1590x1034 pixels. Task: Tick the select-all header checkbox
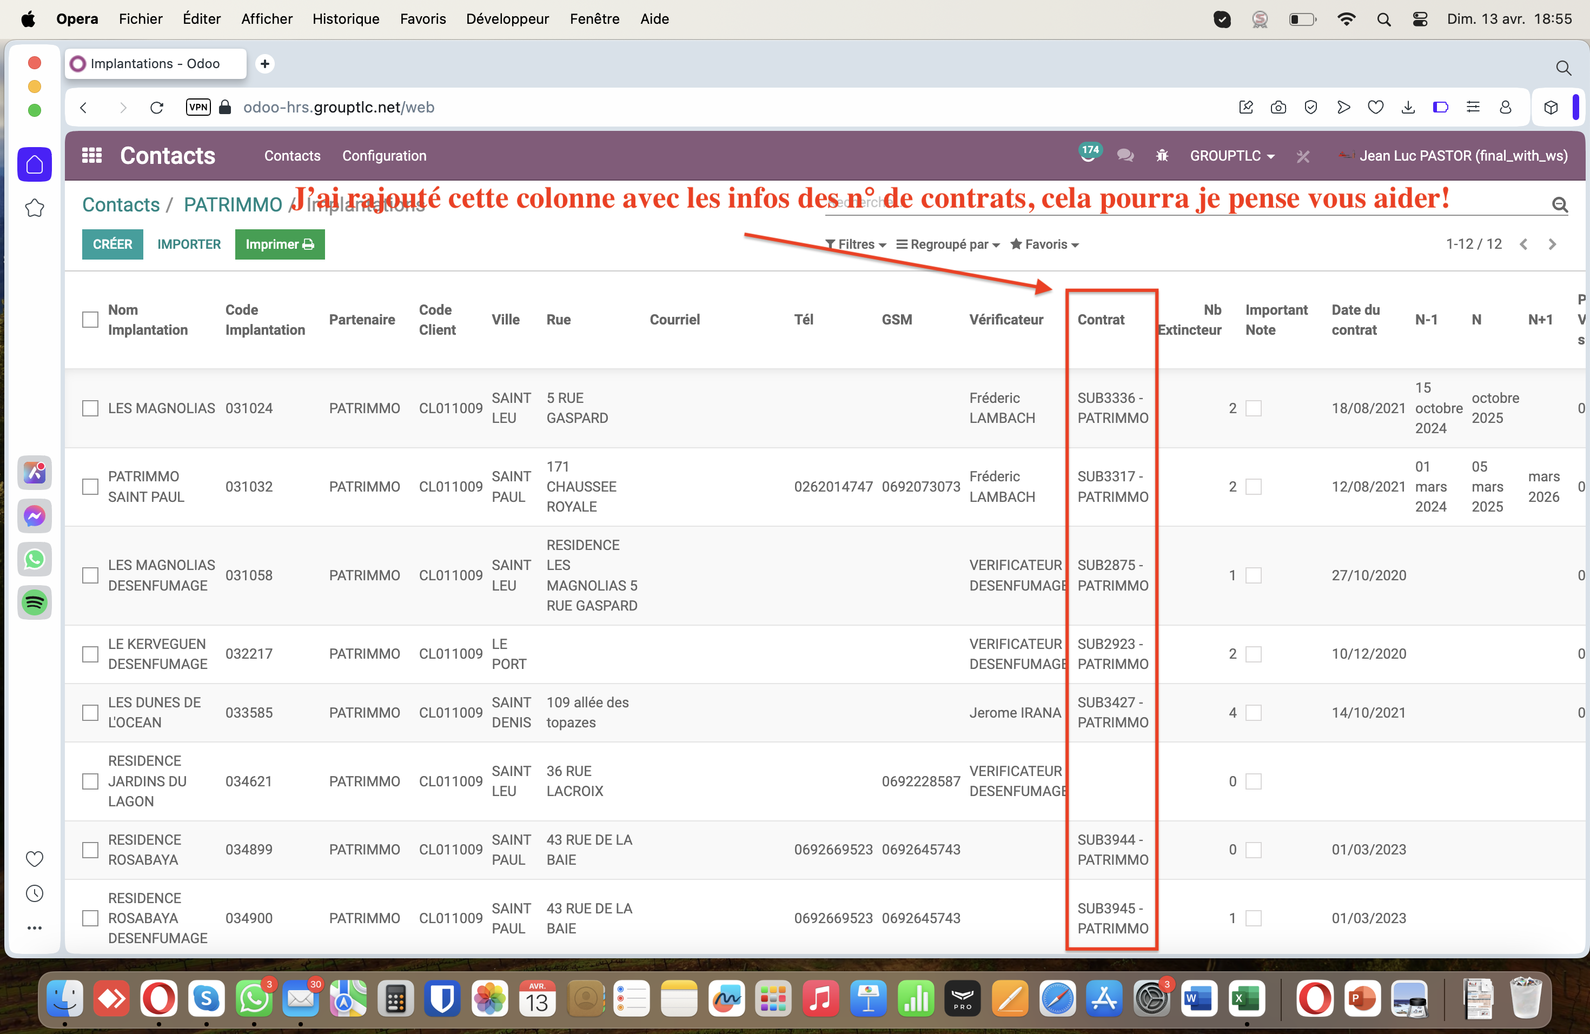(x=90, y=320)
